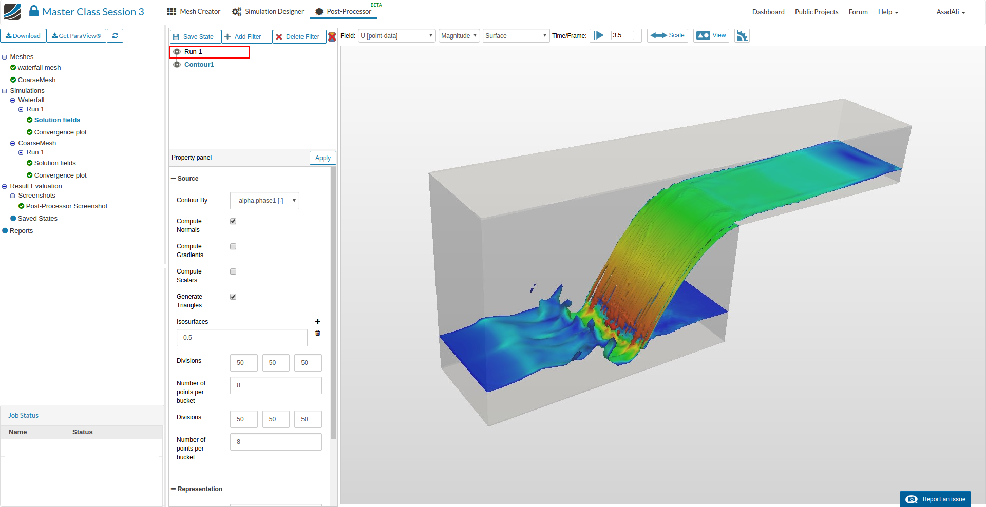Click the SimScale logo in the top left
This screenshot has height=507, width=986.
pos(12,11)
